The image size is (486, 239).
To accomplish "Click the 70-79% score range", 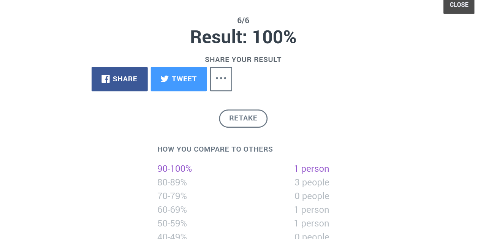I will 172,196.
